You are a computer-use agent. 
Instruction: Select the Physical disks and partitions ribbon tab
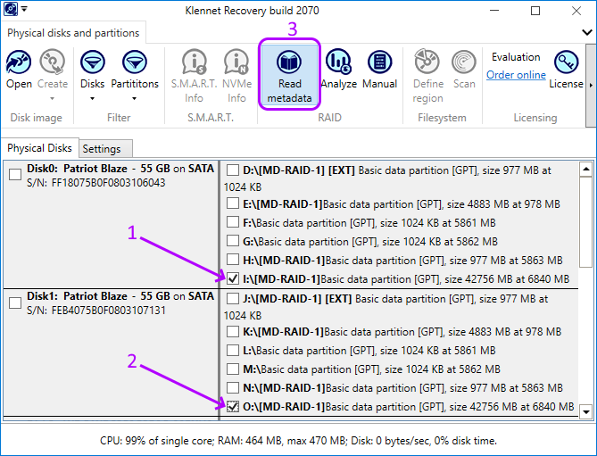[x=73, y=33]
